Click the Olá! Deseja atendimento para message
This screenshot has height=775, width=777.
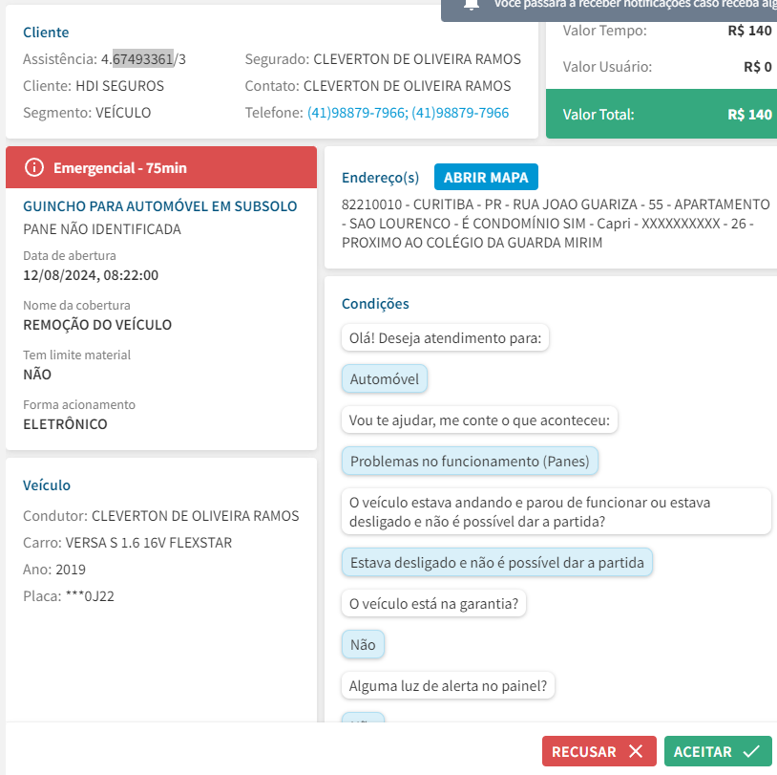pos(445,338)
